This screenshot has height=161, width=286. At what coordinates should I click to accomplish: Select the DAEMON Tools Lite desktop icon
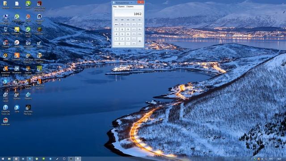5,110
